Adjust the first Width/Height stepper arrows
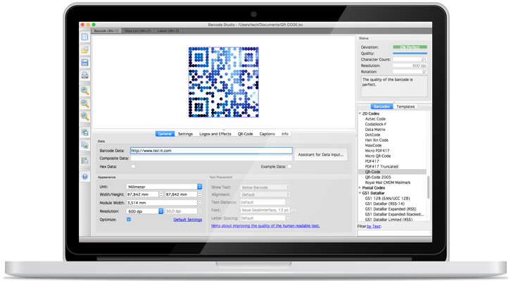The height and width of the screenshot is (281, 511). point(161,194)
